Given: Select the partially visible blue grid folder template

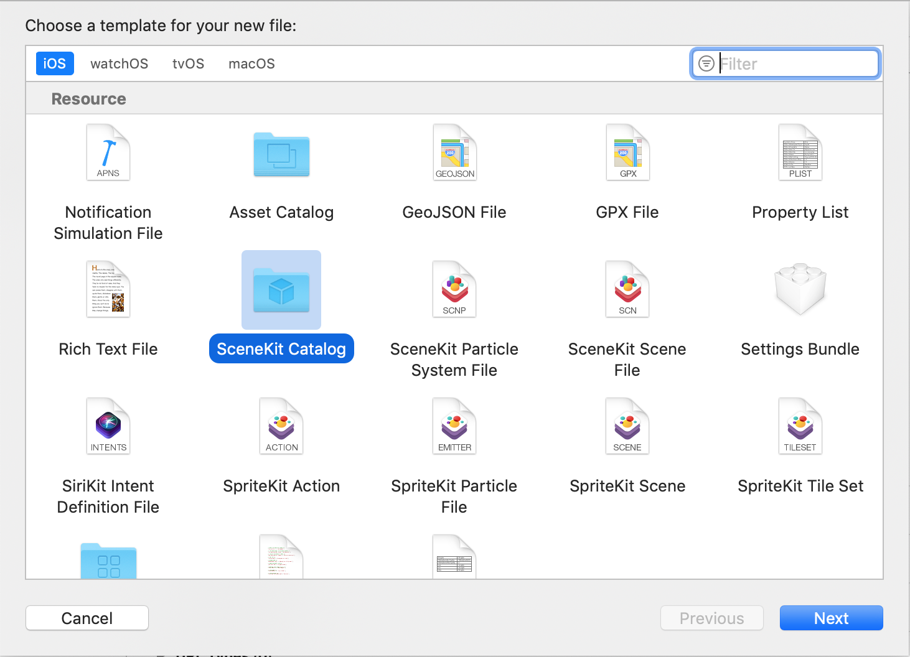Looking at the screenshot, I should tap(108, 561).
